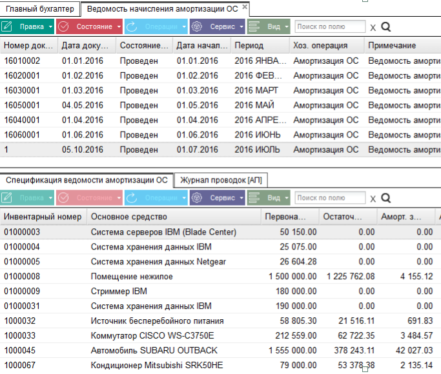
Task: Click the red checkmark Состояние icon in top toolbar
Action: 63,26
